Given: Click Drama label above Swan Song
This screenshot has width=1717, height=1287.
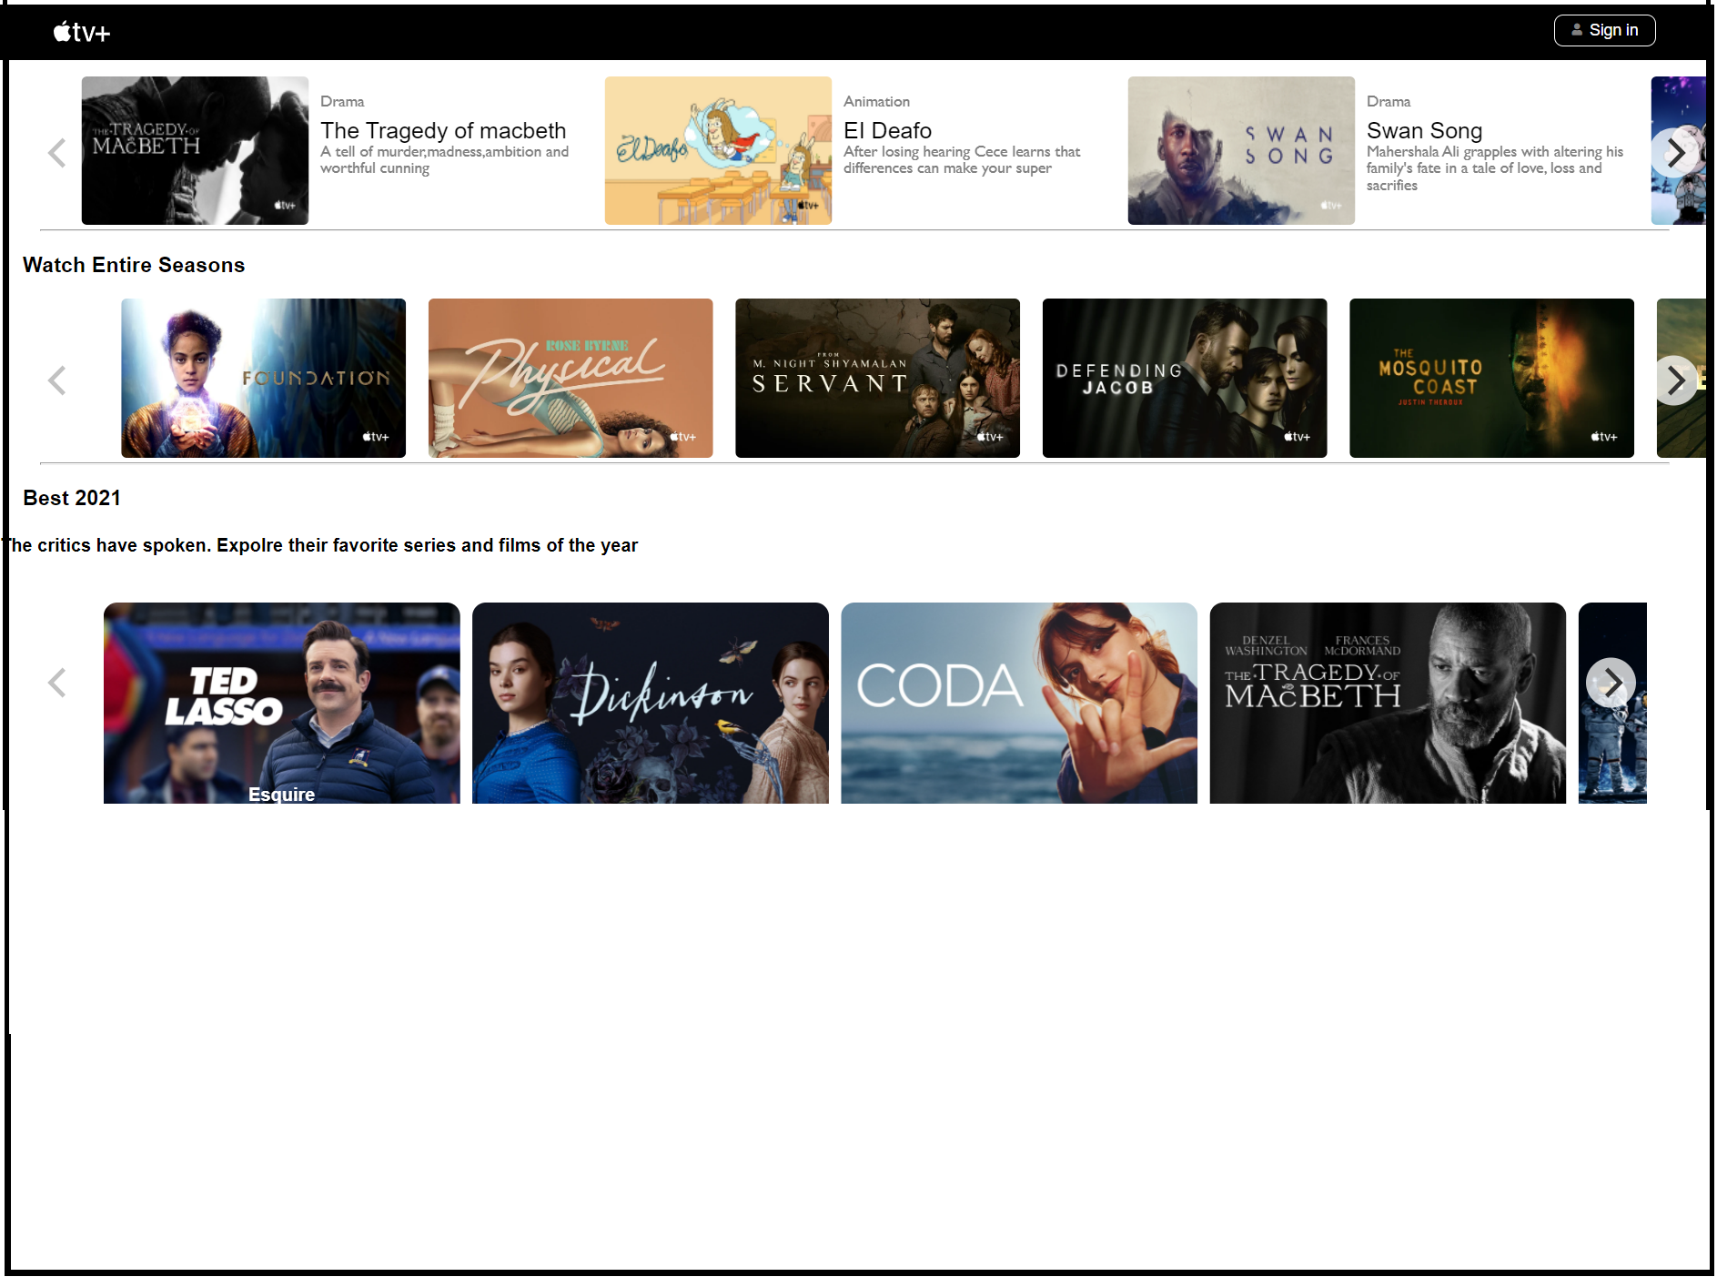Looking at the screenshot, I should [1389, 101].
